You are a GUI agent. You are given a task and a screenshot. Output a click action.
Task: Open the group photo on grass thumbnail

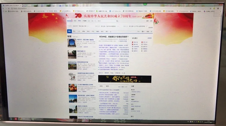pyautogui.click(x=72, y=66)
